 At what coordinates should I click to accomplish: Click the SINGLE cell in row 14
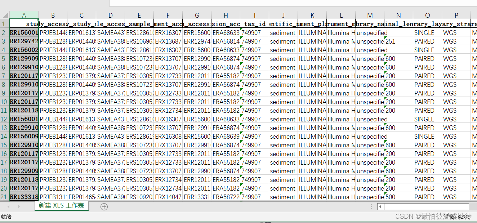(x=428, y=136)
